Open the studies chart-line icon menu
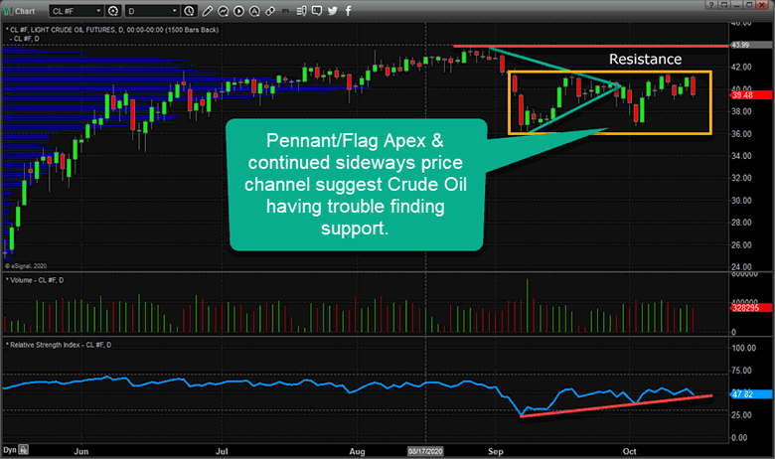This screenshot has width=775, height=459. [x=224, y=11]
